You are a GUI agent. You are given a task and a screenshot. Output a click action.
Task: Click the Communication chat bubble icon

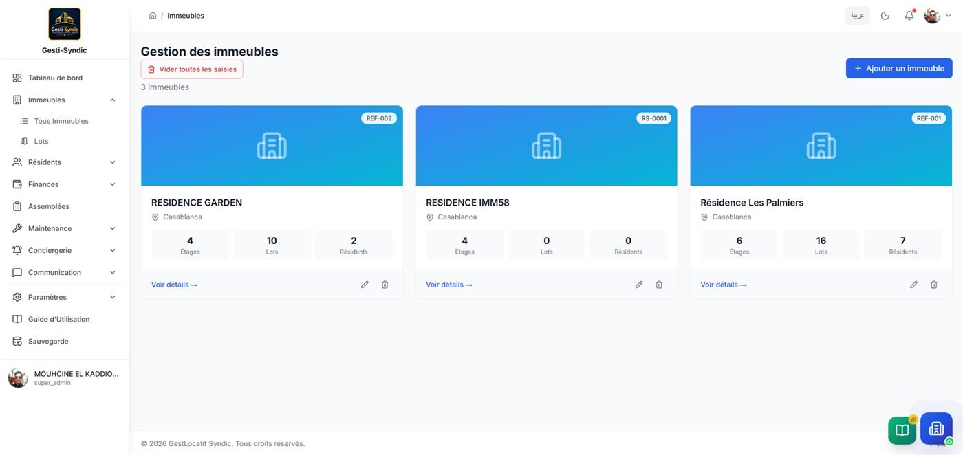tap(17, 272)
